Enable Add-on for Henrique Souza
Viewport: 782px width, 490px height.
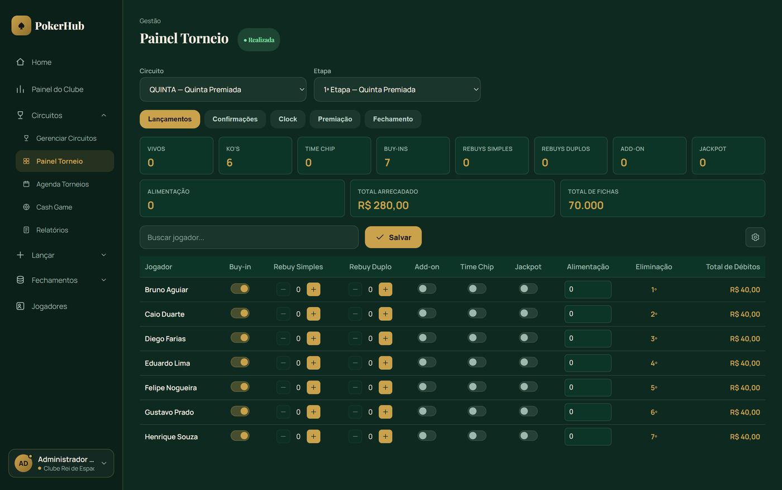pyautogui.click(x=427, y=436)
